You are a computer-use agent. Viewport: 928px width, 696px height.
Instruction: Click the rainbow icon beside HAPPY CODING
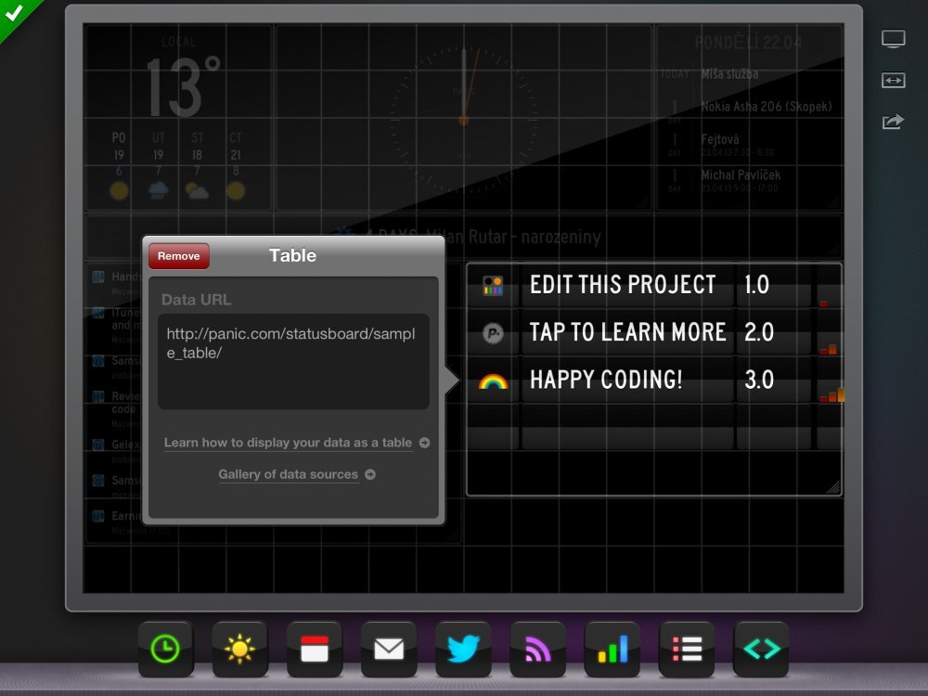492,380
